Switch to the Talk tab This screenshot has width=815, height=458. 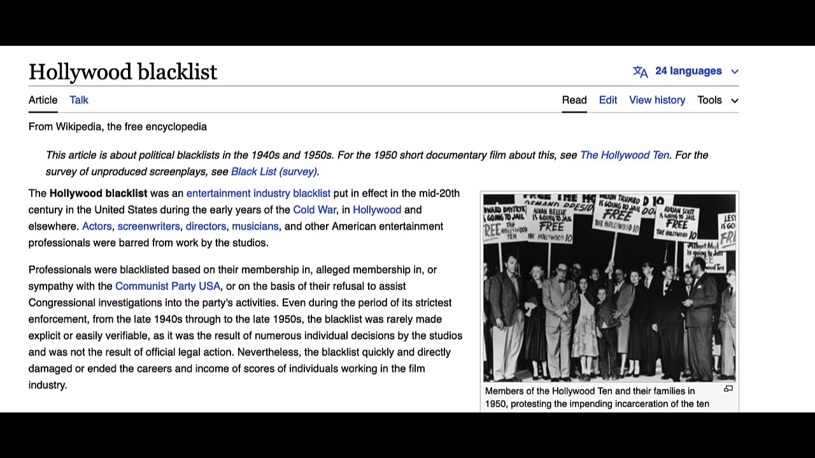coord(79,100)
